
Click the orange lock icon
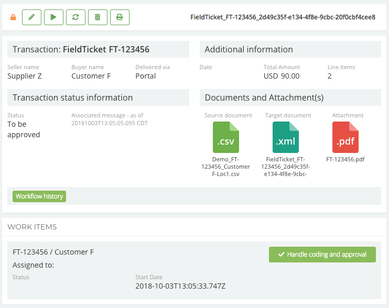tap(13, 17)
